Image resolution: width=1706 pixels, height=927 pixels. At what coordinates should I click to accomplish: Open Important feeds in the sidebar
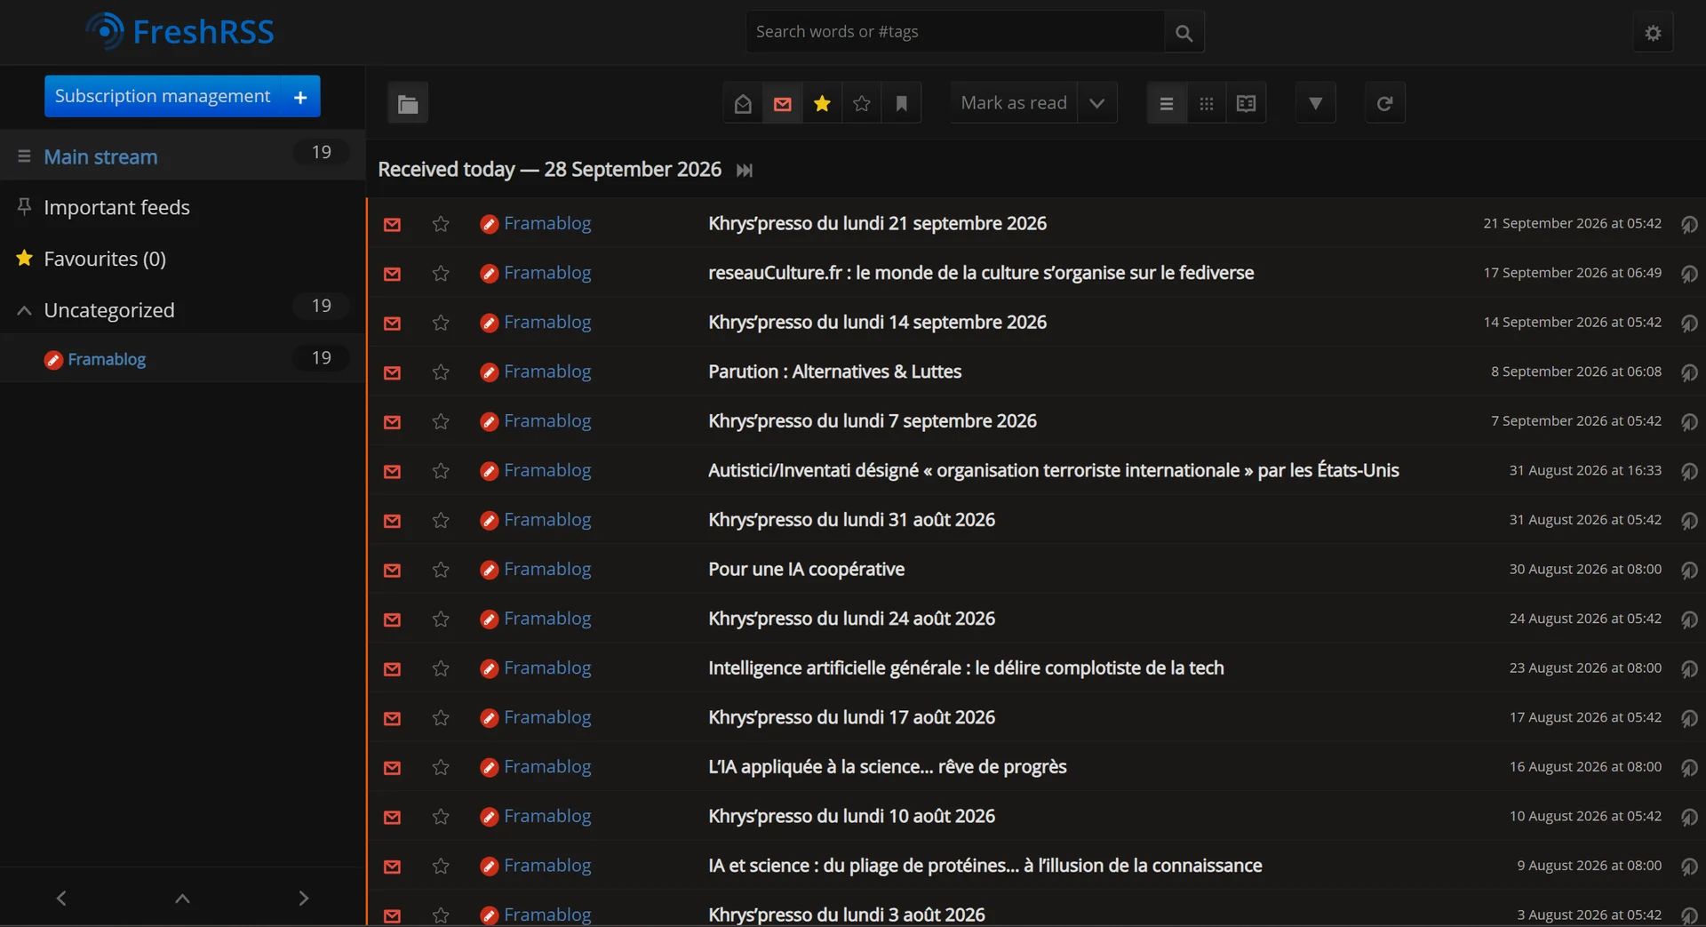click(116, 207)
